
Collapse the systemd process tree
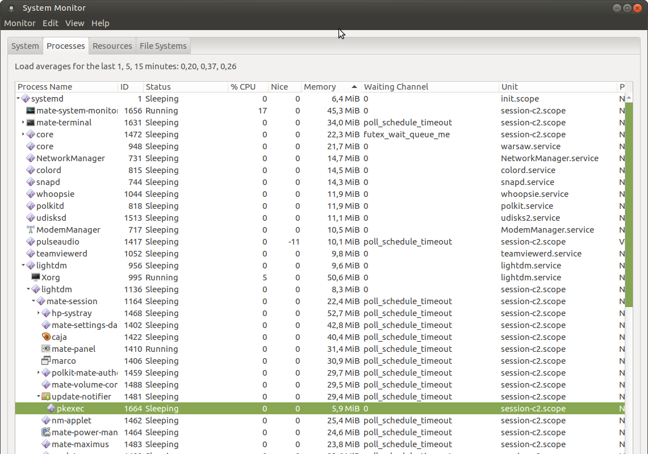18,98
